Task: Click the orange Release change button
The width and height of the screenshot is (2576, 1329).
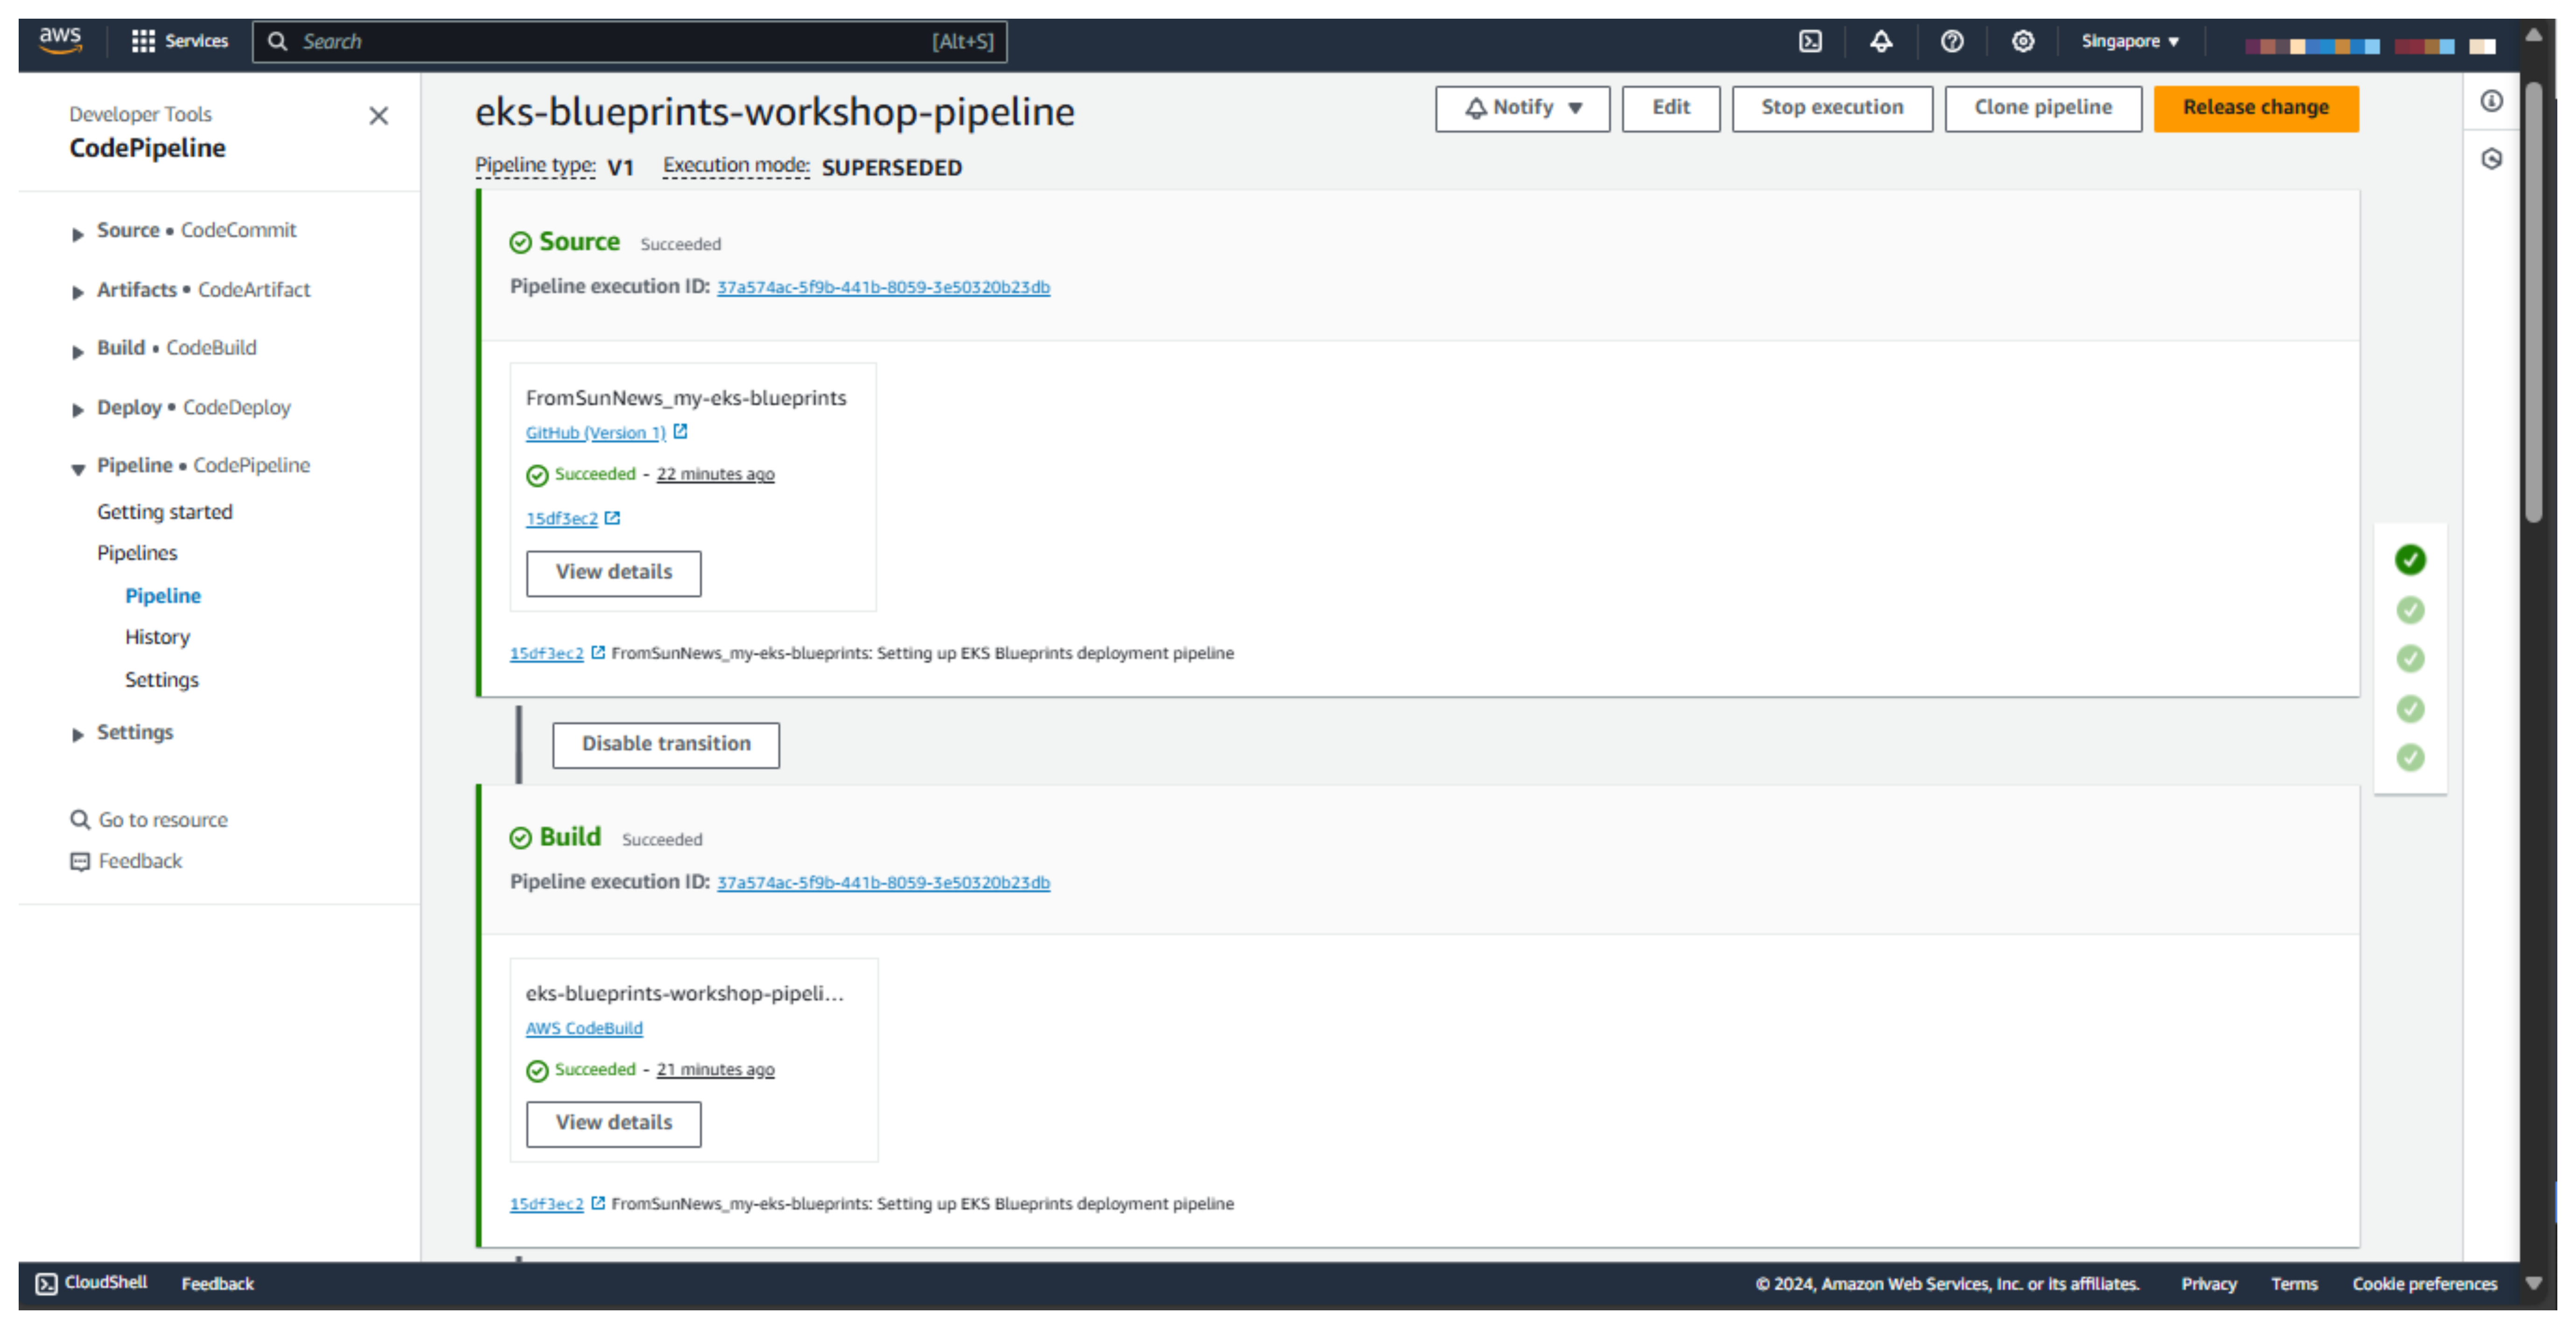Action: click(2256, 108)
